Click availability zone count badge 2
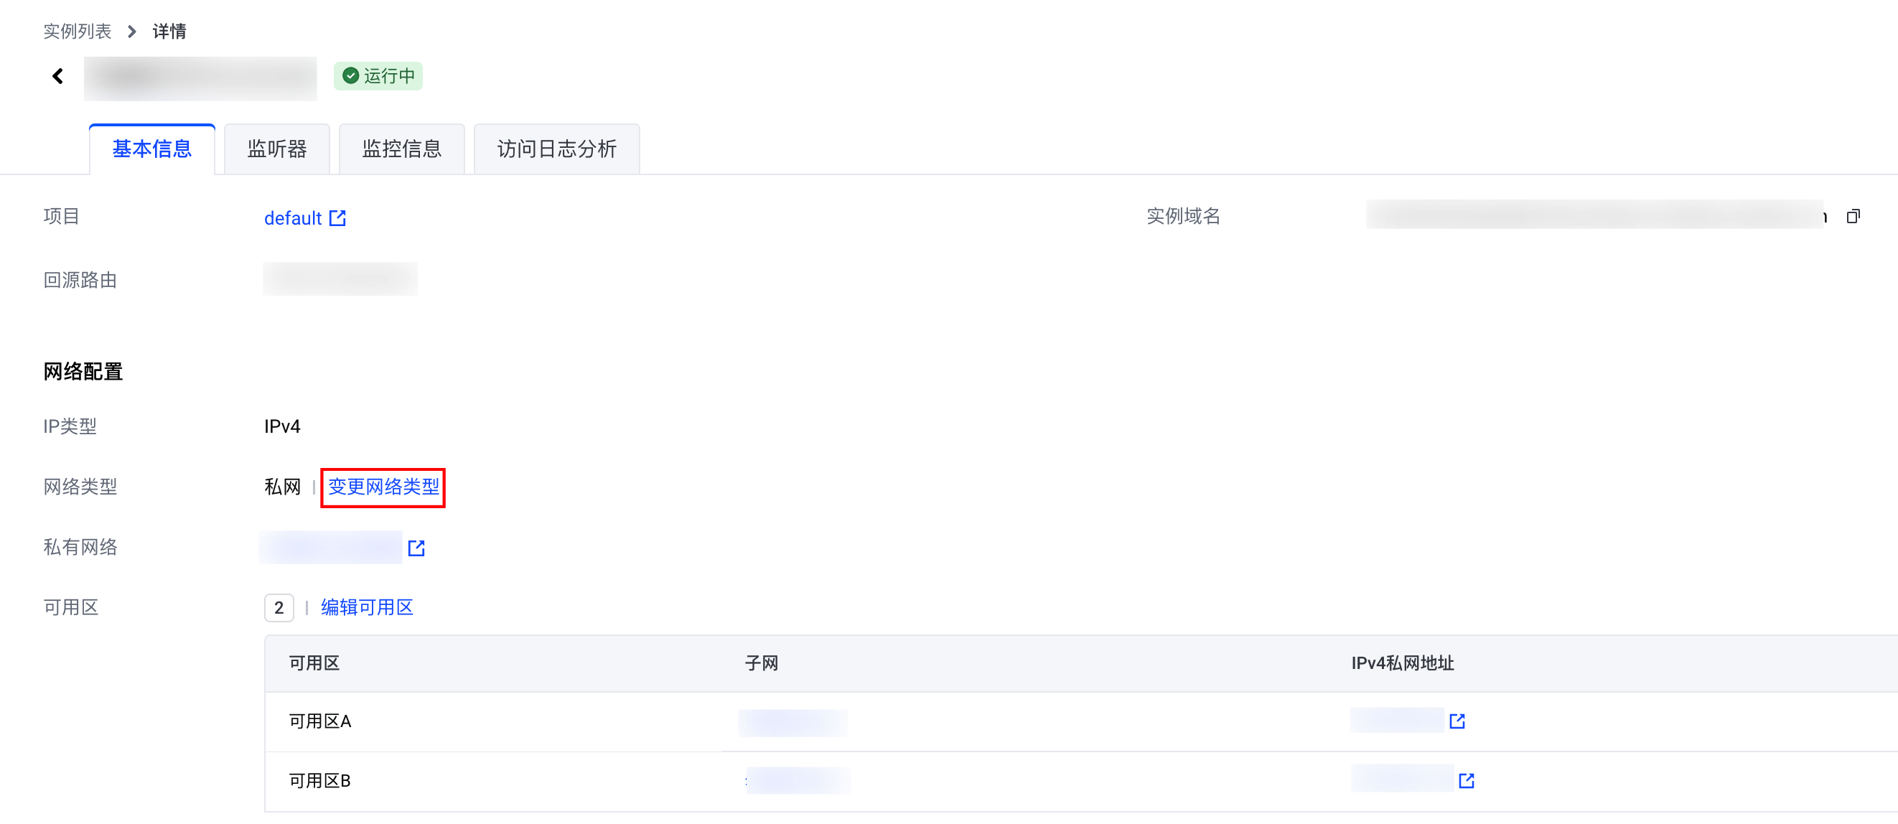This screenshot has height=824, width=1898. tap(279, 607)
